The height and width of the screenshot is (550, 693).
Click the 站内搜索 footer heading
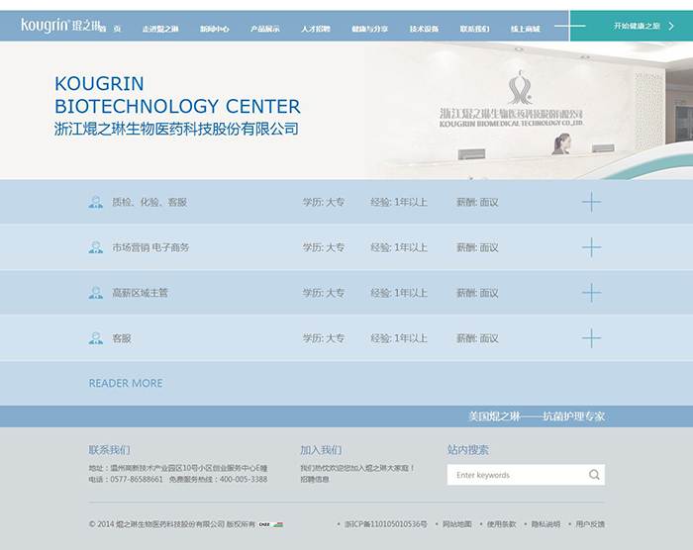pos(467,450)
